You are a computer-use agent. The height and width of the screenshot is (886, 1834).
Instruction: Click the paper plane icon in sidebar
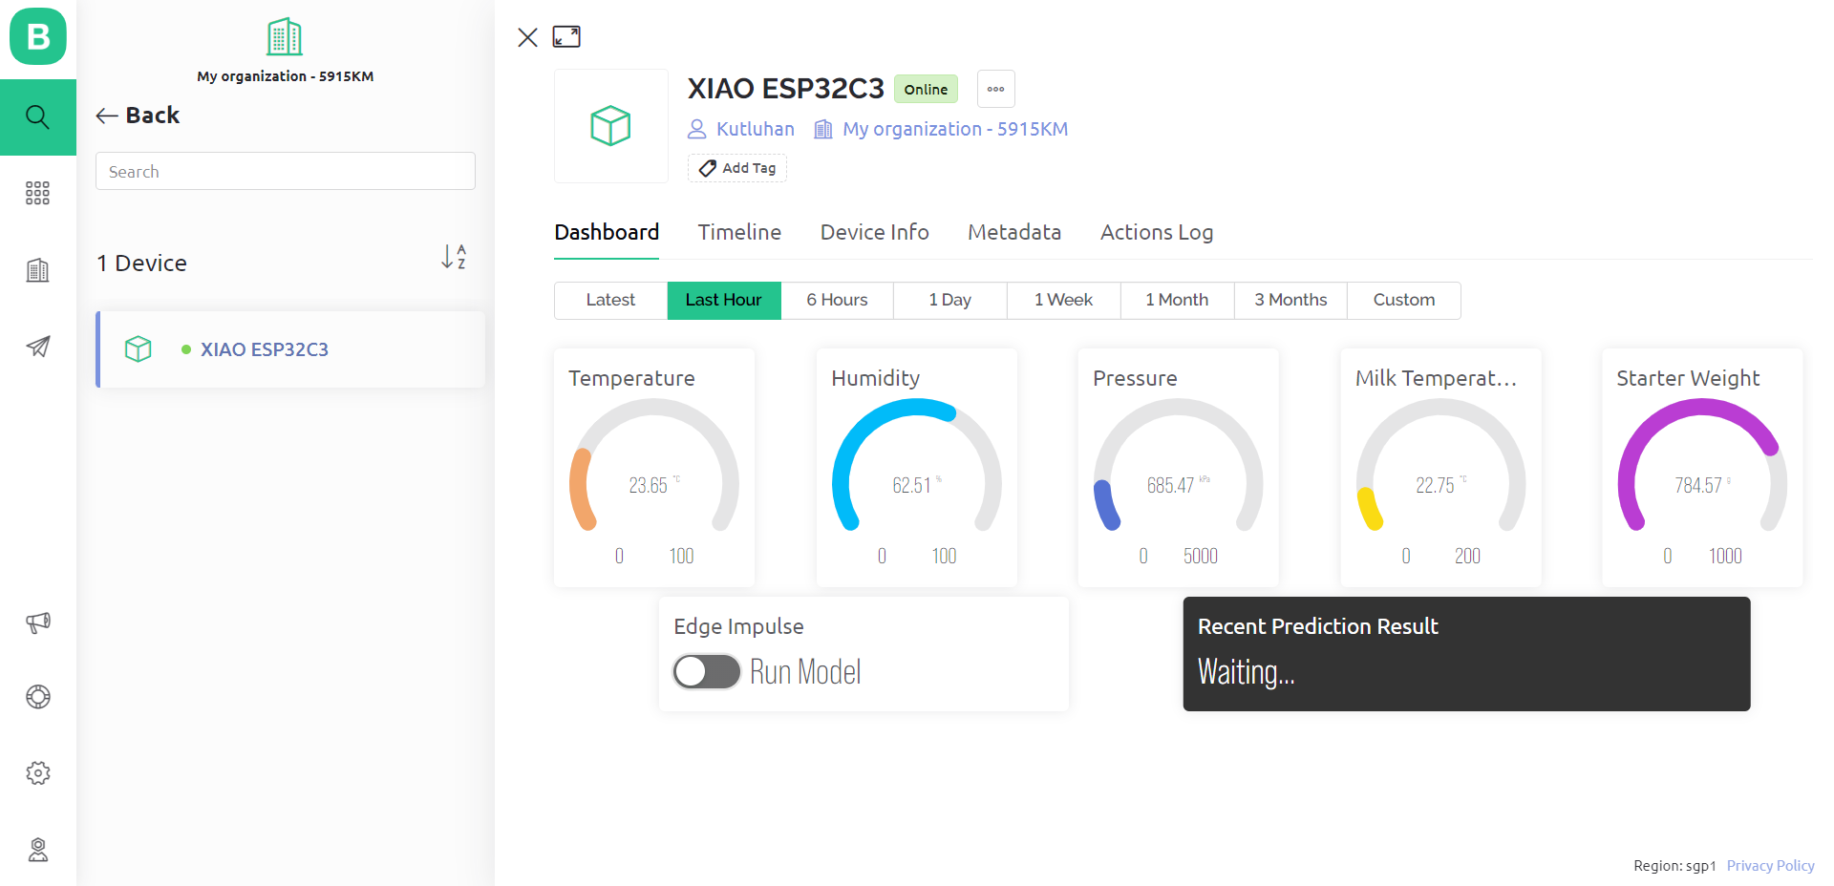click(x=37, y=347)
